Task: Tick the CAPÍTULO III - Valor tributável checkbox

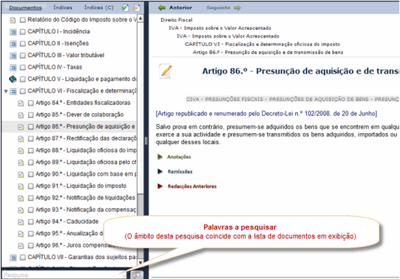Action: click(22, 55)
